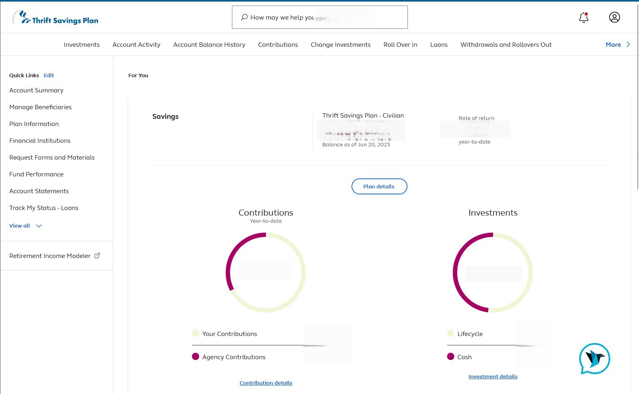Open Request Forms and Materials
Screen dimensions: 639x394
(x=52, y=158)
